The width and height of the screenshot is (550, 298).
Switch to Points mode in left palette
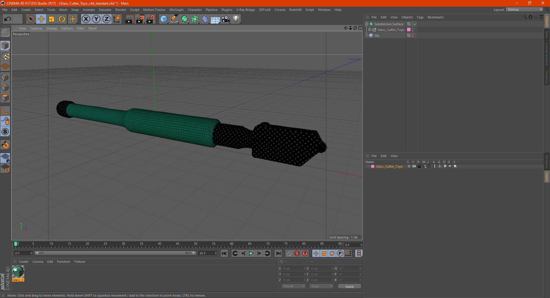coord(5,77)
